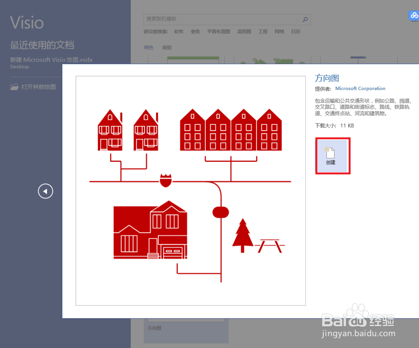The height and width of the screenshot is (348, 419).
Task: Click the magnifier search icon
Action: [x=305, y=19]
